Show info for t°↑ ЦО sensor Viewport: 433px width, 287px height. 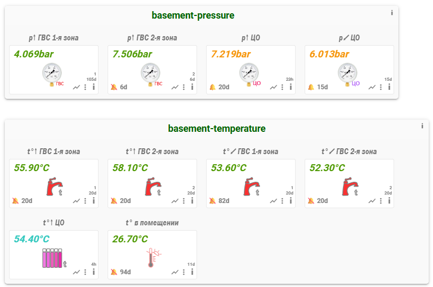pyautogui.click(x=94, y=272)
